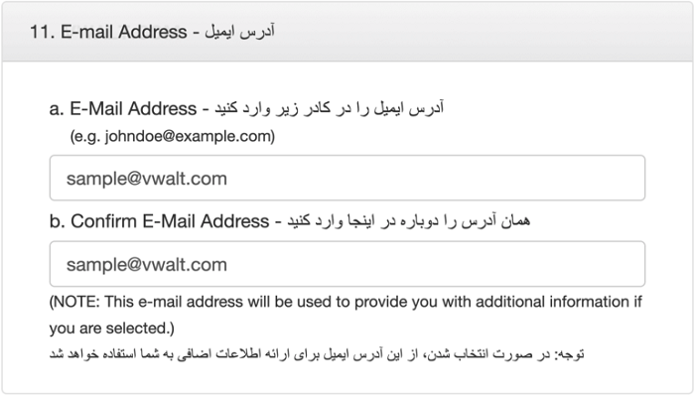Click the johndoe@example.com example text
This screenshot has height=396, width=695.
point(190,136)
